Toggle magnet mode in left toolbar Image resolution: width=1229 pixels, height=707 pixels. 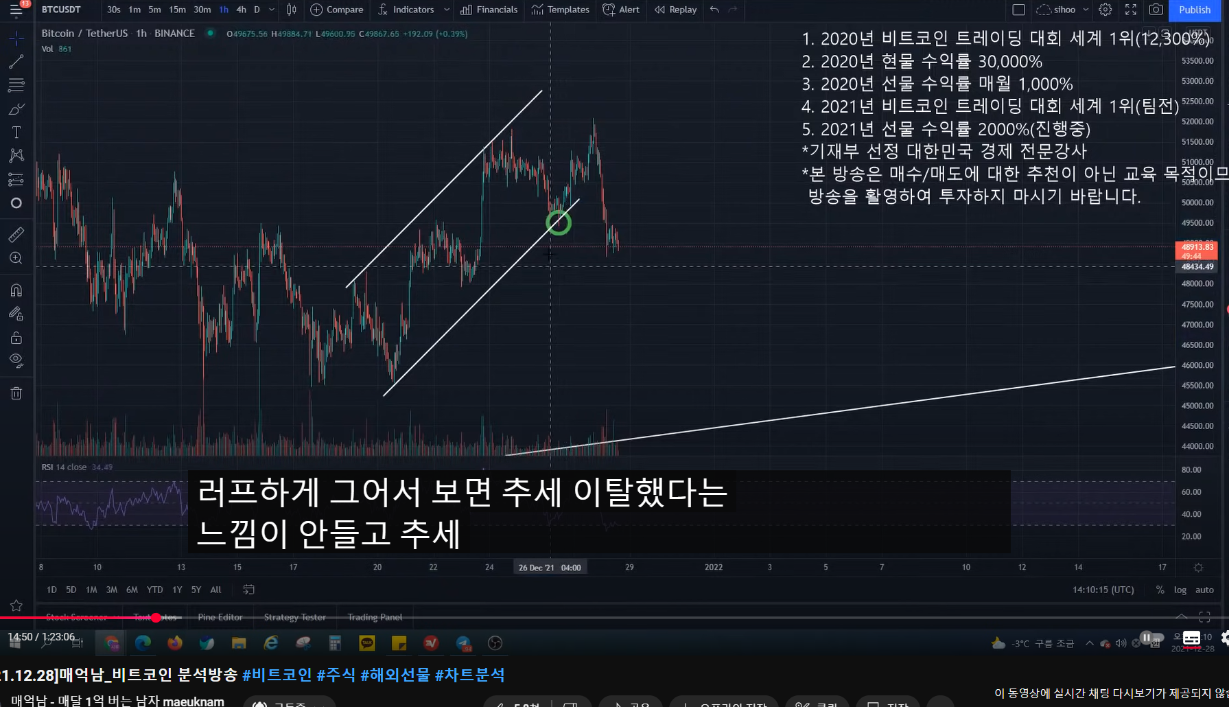click(x=16, y=290)
